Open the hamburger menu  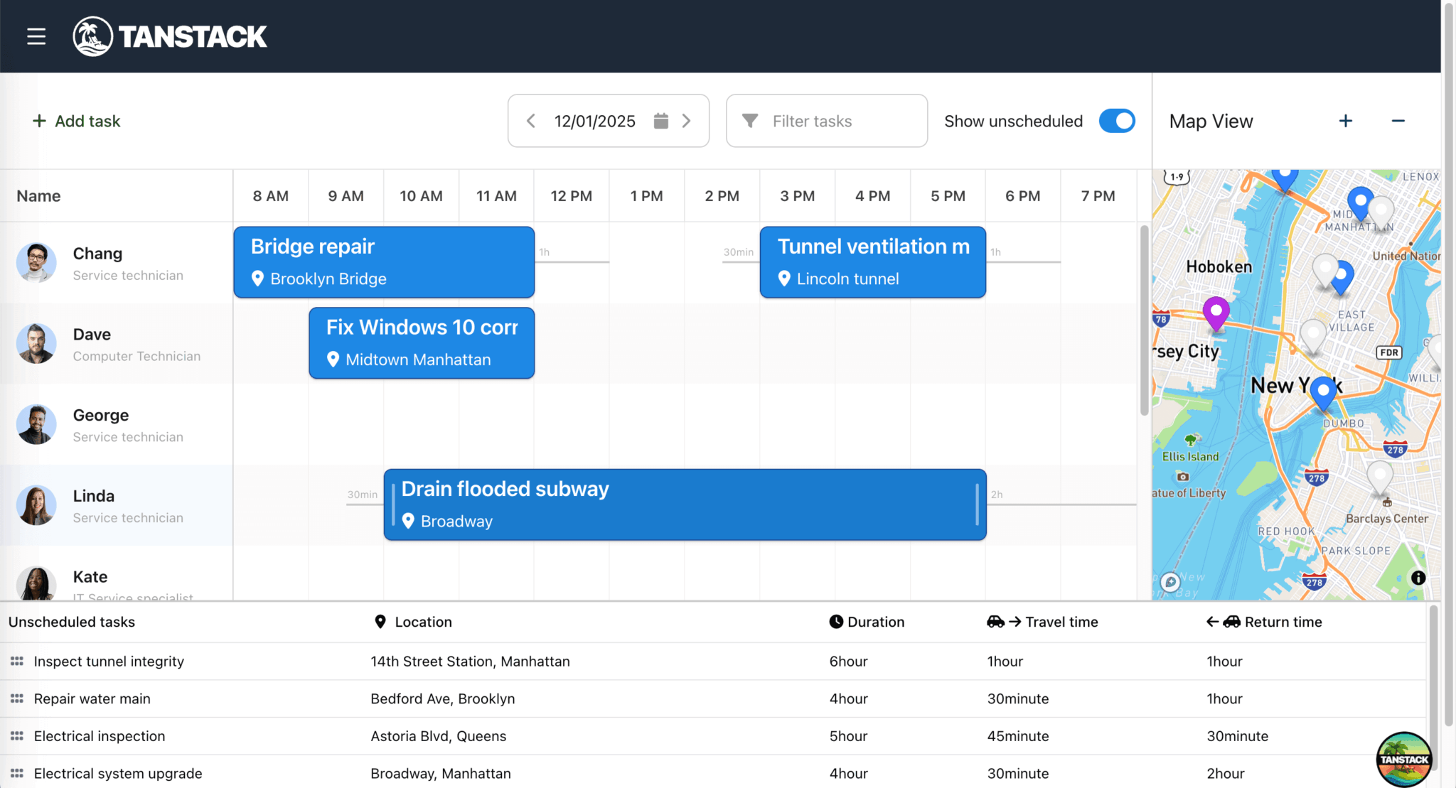coord(36,36)
